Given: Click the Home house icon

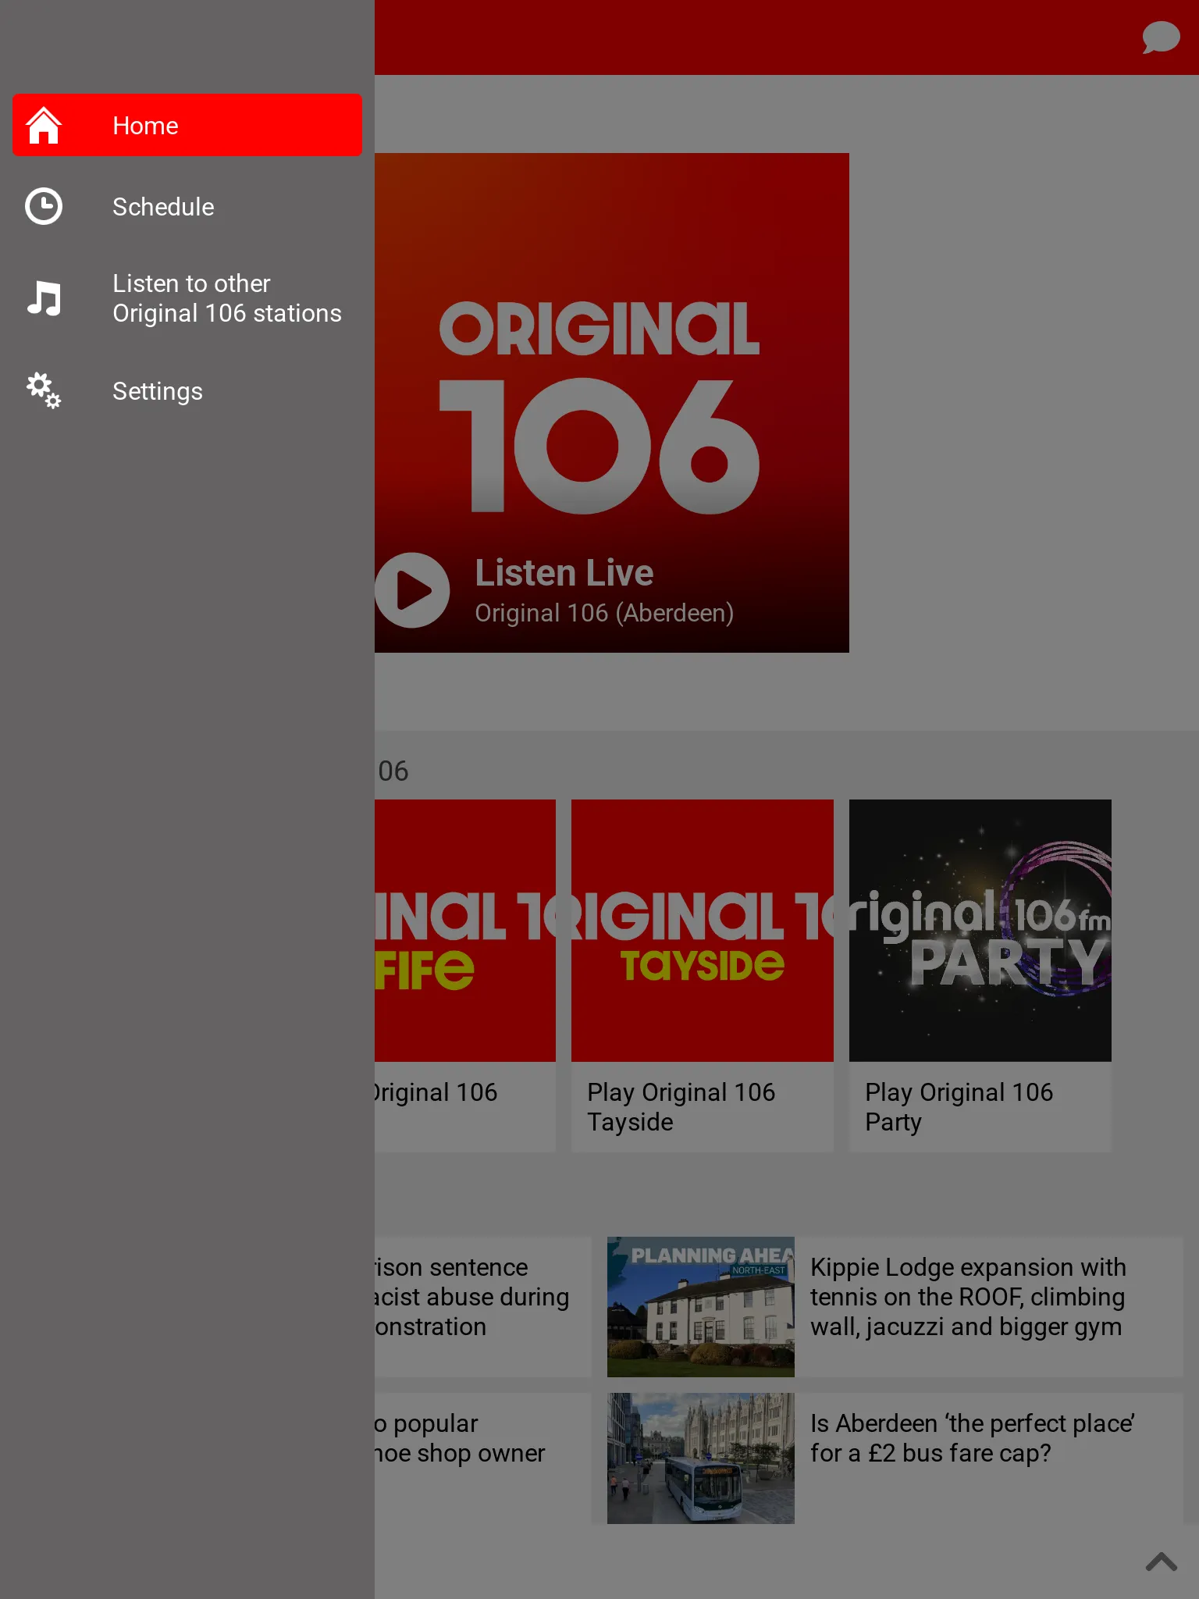Looking at the screenshot, I should click(x=44, y=125).
